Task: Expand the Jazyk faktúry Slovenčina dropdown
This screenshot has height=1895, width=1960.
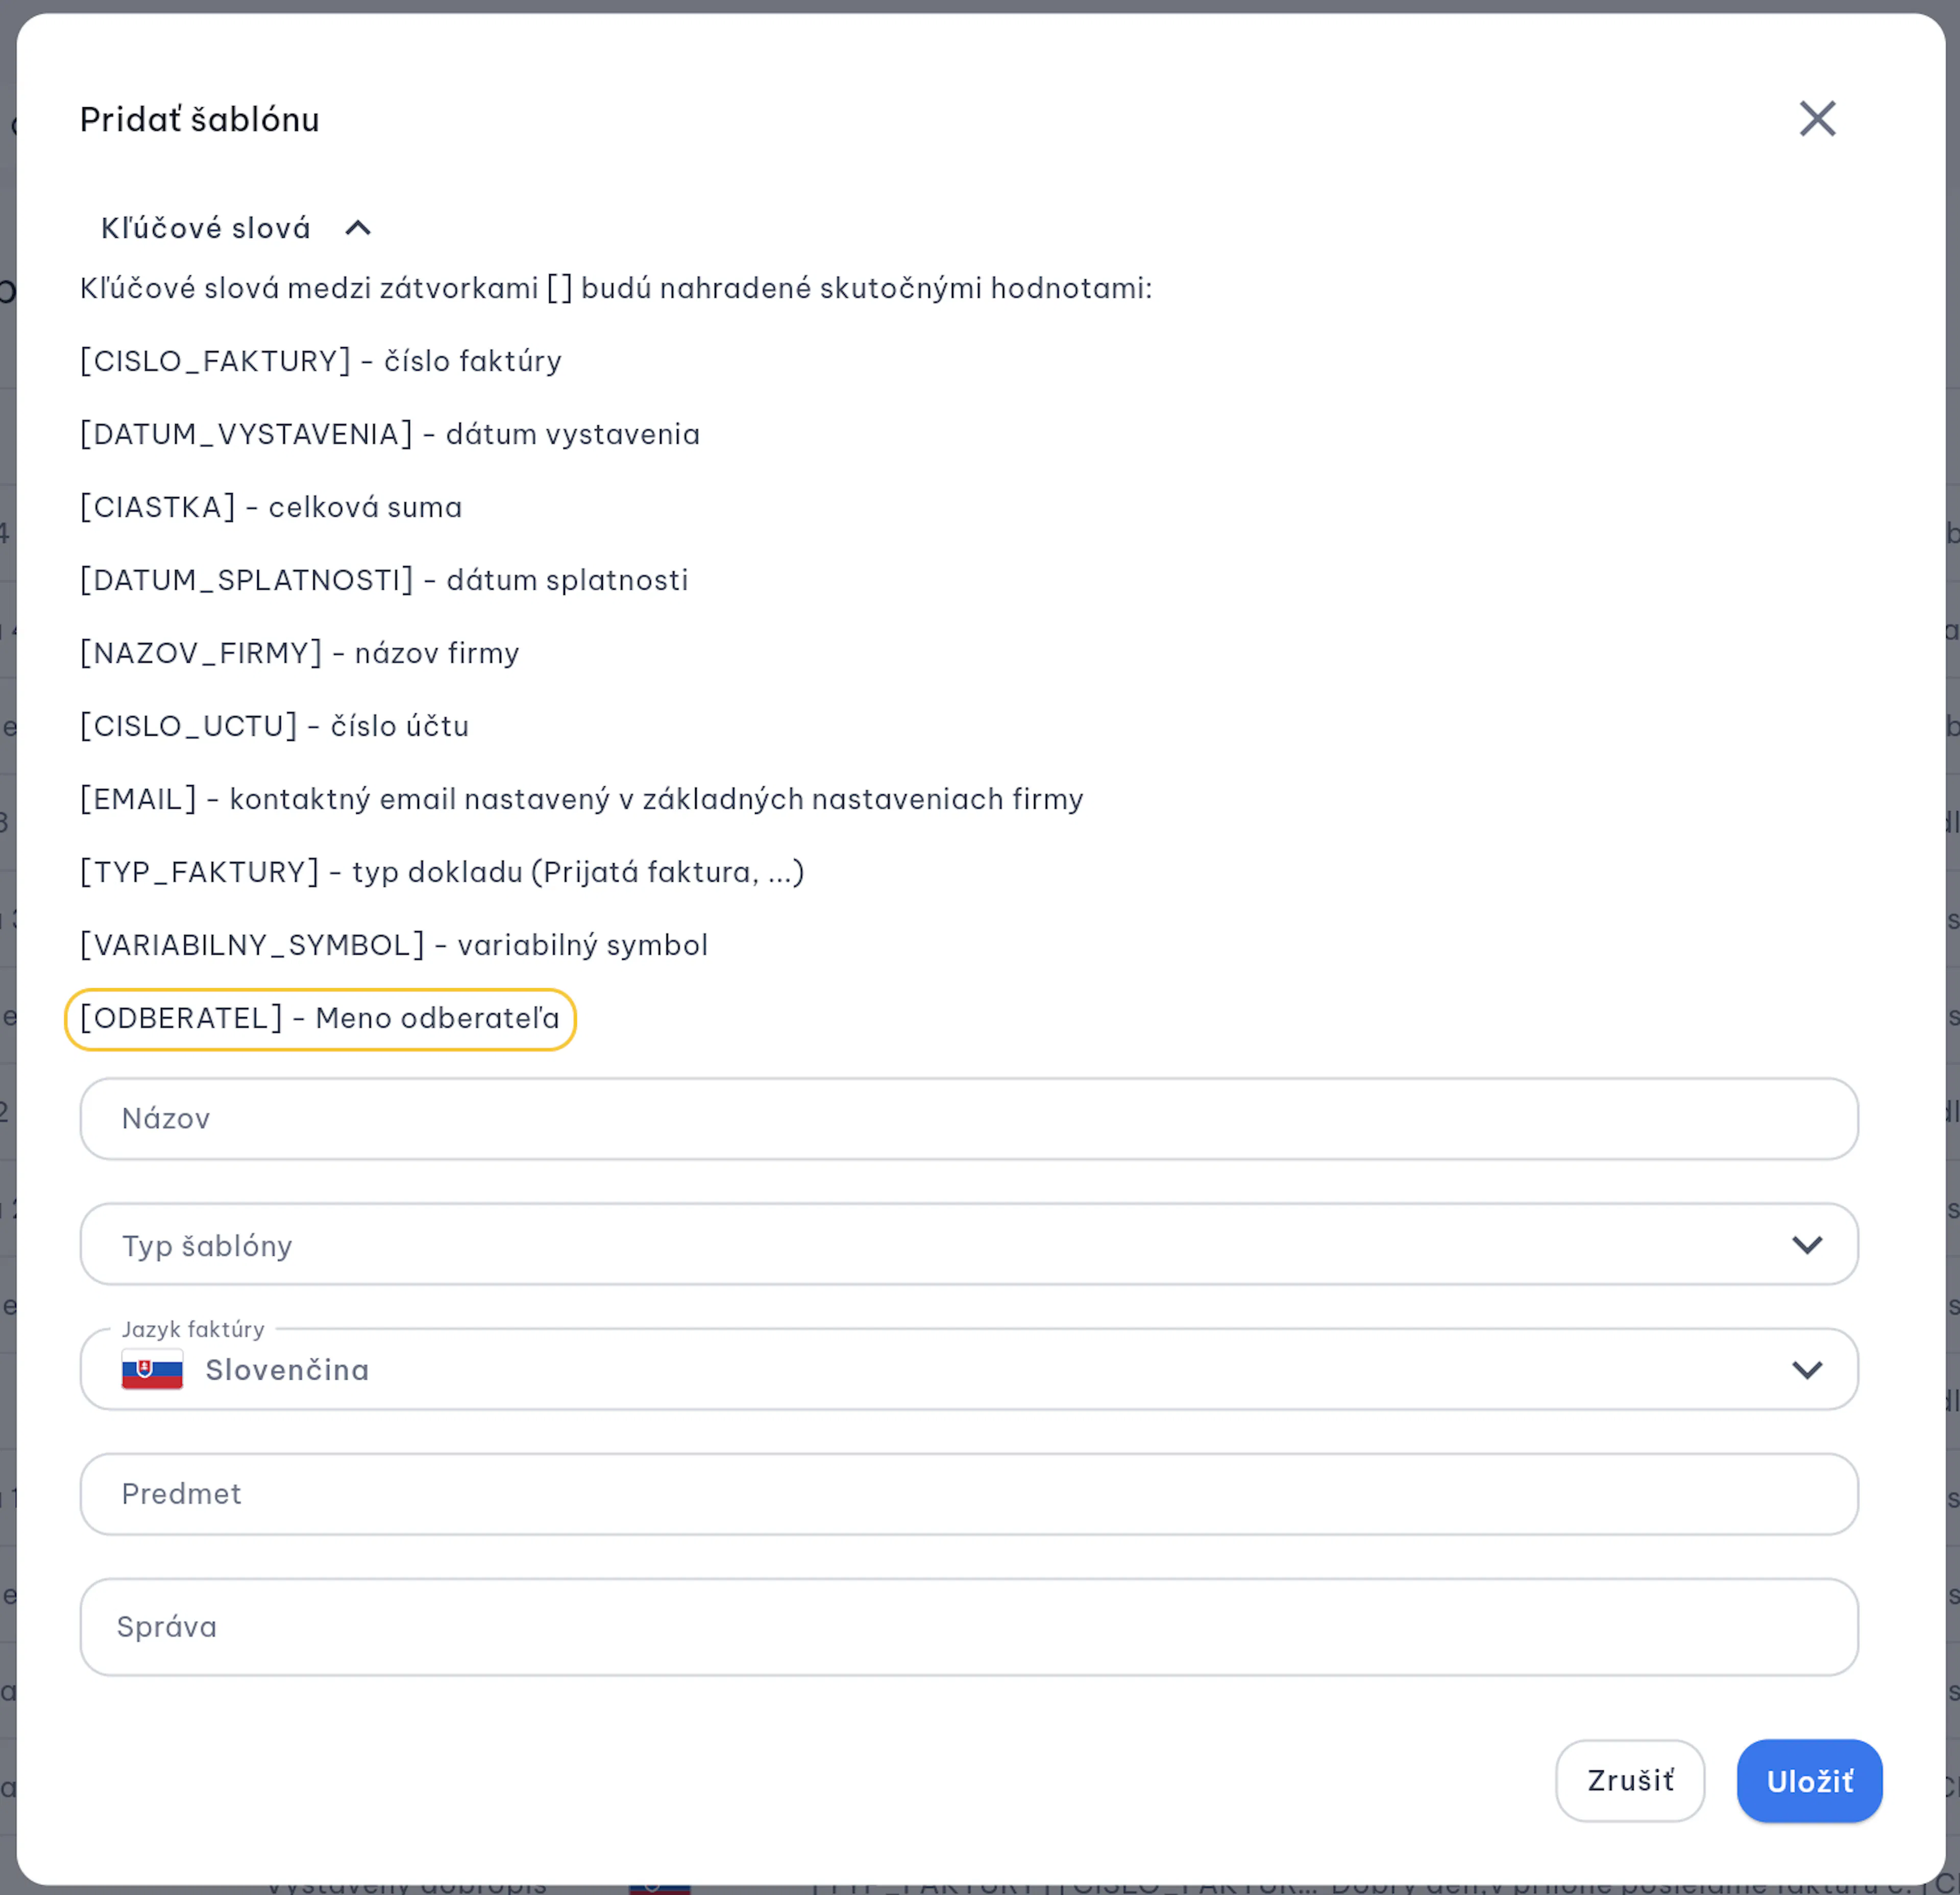Action: coord(968,1369)
